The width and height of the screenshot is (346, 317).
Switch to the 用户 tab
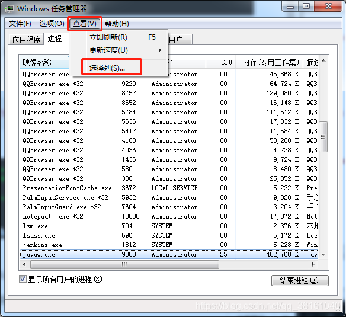[180, 40]
